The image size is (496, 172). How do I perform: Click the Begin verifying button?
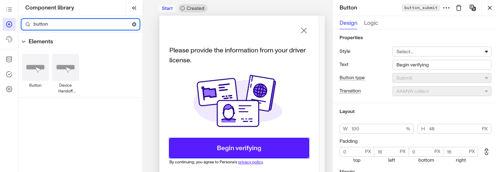(239, 148)
